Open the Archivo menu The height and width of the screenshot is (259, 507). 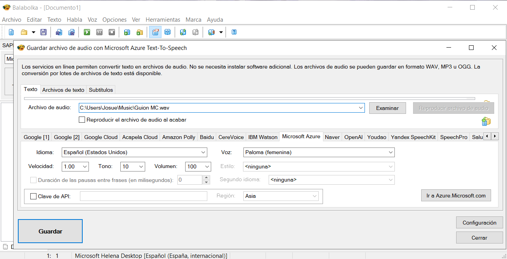[12, 20]
